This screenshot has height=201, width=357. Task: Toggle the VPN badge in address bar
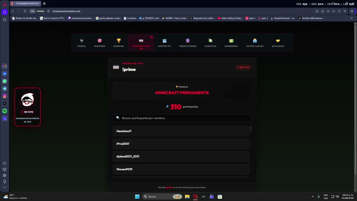[32, 11]
